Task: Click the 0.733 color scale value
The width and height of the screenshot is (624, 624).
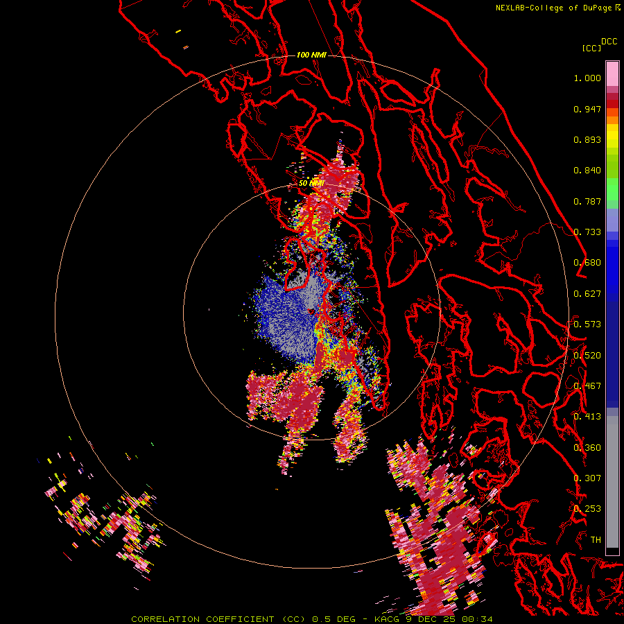Action: (587, 232)
